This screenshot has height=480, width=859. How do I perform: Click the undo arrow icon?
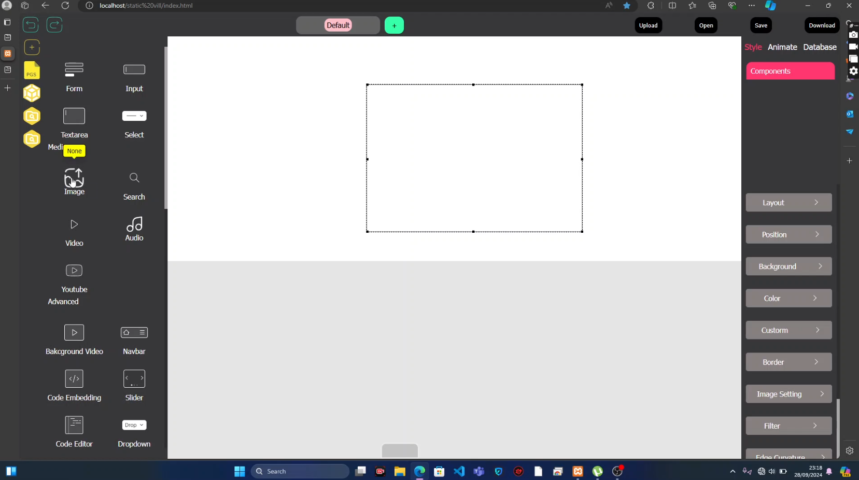tap(31, 25)
